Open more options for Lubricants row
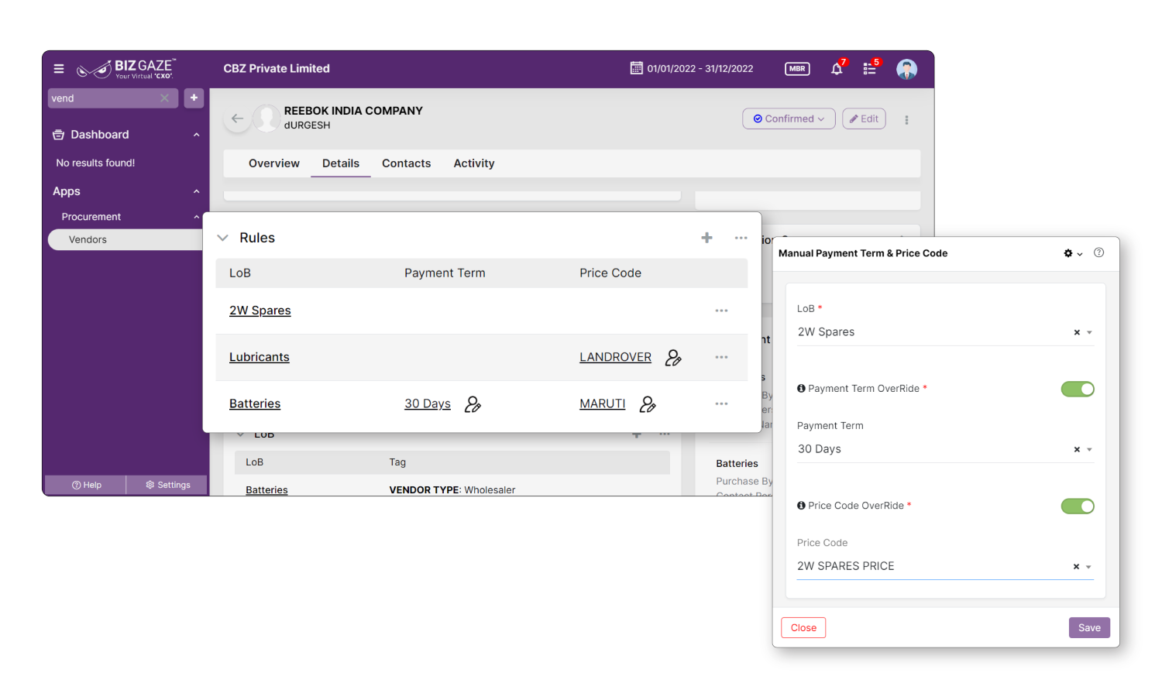Screen dimensions: 1162x697 [721, 357]
